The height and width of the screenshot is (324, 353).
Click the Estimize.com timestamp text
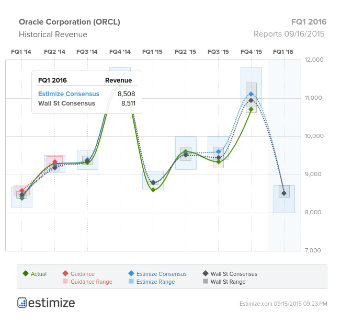point(283,304)
